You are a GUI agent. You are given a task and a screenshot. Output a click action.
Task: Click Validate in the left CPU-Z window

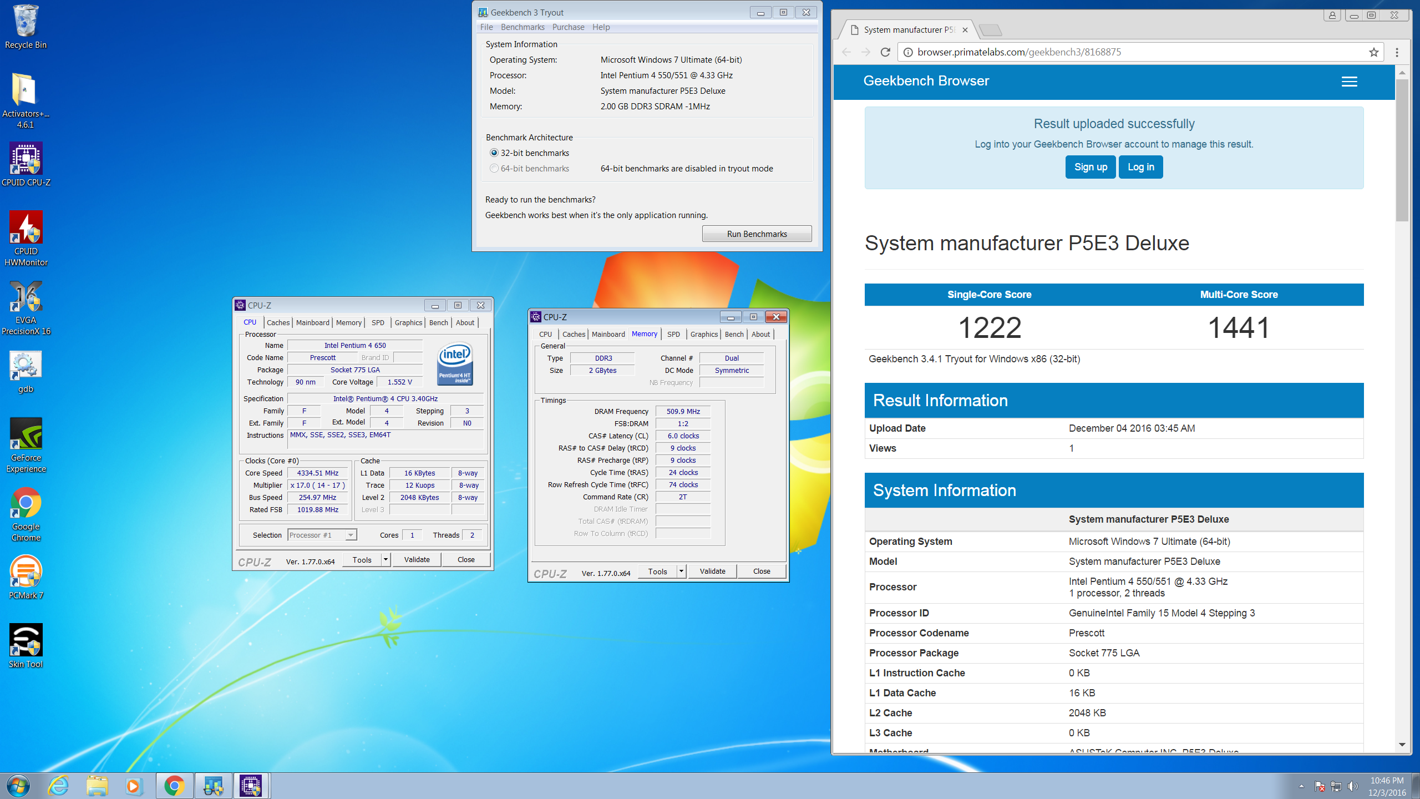[x=417, y=559]
